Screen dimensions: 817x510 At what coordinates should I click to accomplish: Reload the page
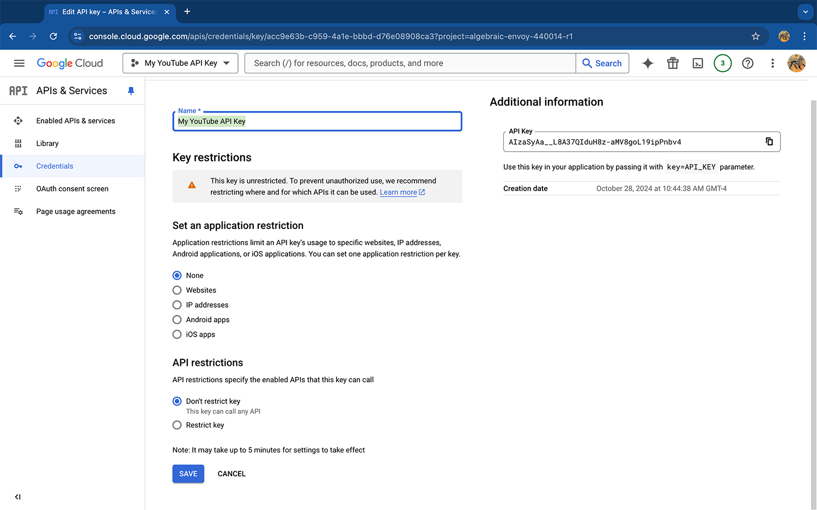(x=53, y=36)
